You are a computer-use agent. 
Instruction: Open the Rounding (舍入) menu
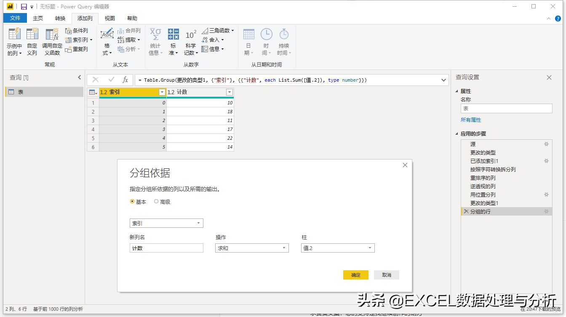pyautogui.click(x=213, y=40)
